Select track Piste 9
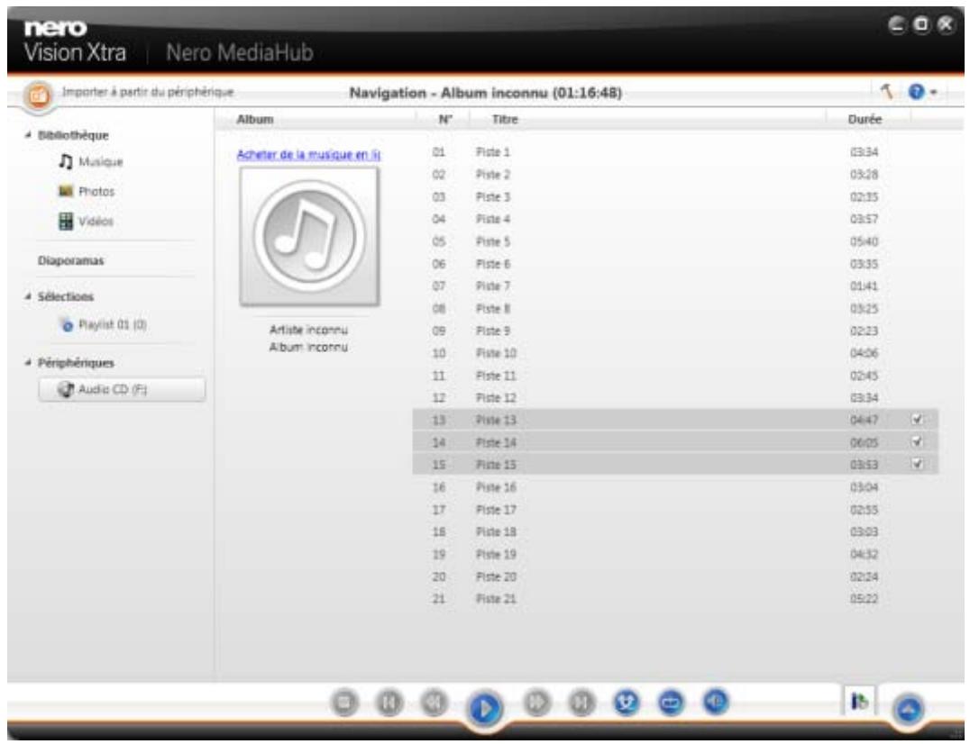The width and height of the screenshot is (970, 744). coord(675,331)
